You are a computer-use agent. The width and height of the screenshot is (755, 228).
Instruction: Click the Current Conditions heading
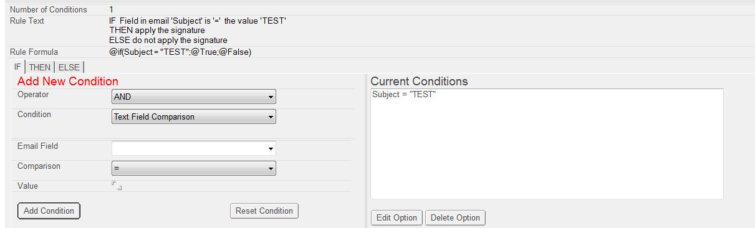(419, 82)
